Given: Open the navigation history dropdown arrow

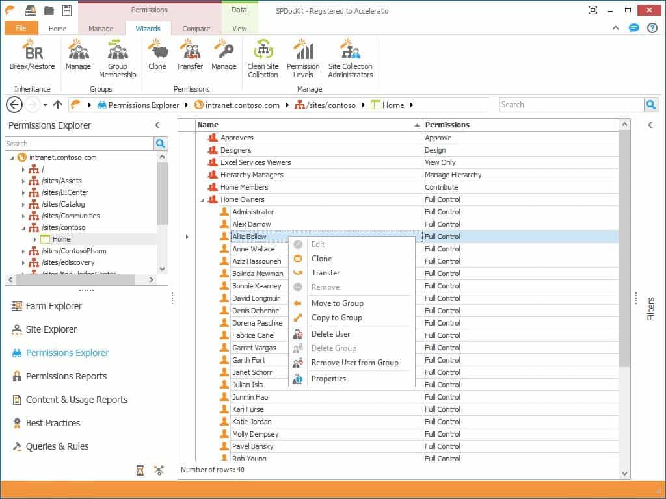Looking at the screenshot, I should tap(45, 105).
